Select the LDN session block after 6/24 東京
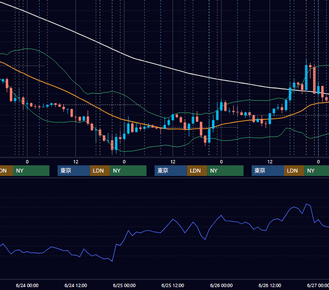 point(100,171)
